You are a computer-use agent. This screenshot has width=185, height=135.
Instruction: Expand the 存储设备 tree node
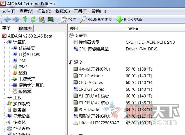pyautogui.click(x=4, y=129)
